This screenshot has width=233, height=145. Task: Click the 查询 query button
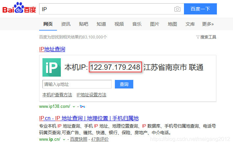(124, 84)
